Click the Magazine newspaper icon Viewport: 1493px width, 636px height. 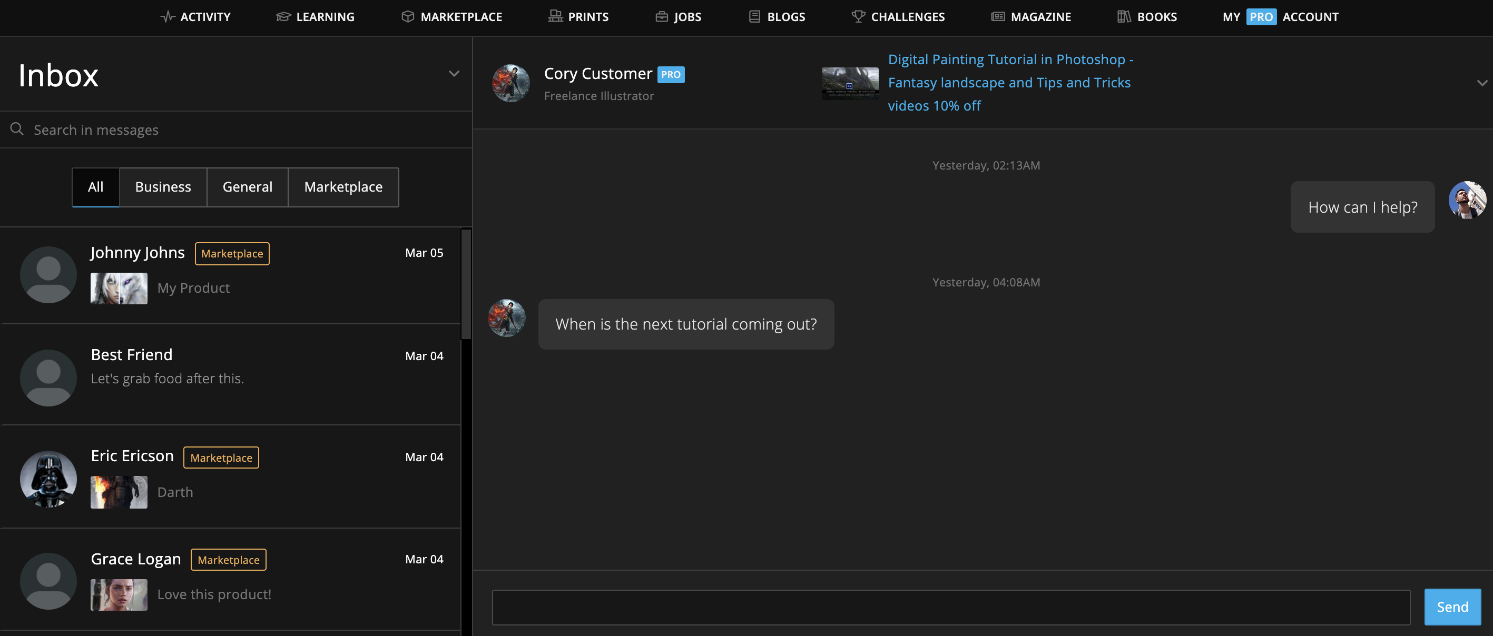[x=997, y=17]
